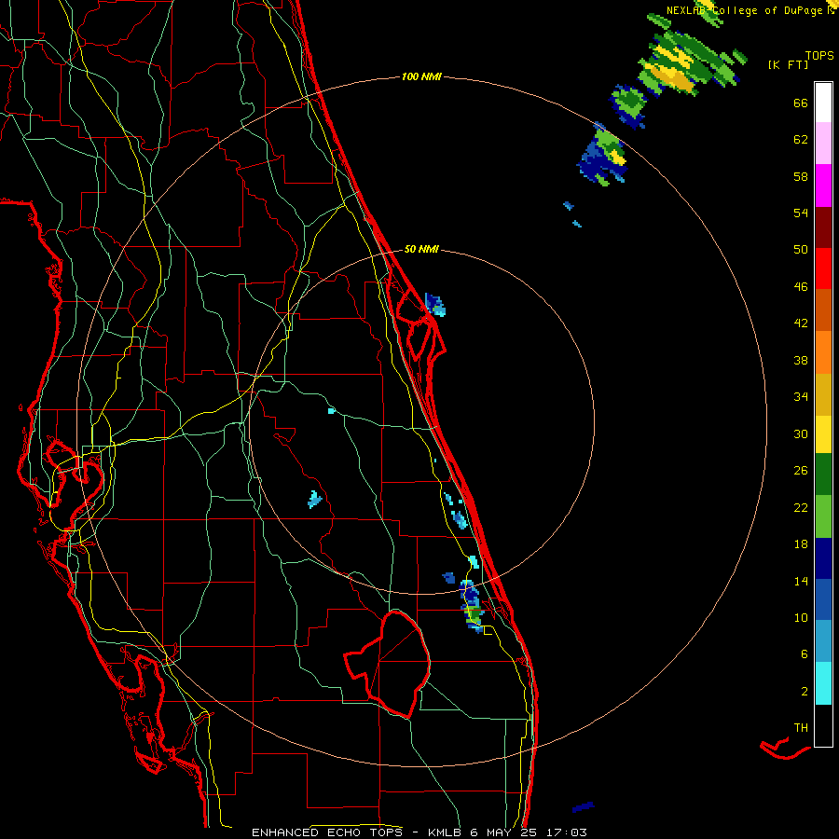
Task: Click the 'TH' threshold label
Action: tap(801, 728)
